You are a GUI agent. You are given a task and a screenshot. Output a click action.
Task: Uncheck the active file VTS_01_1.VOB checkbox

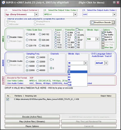(x=8, y=99)
